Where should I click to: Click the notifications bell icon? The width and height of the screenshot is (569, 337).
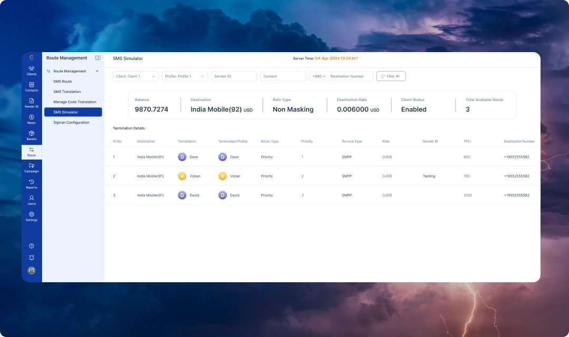(x=32, y=257)
